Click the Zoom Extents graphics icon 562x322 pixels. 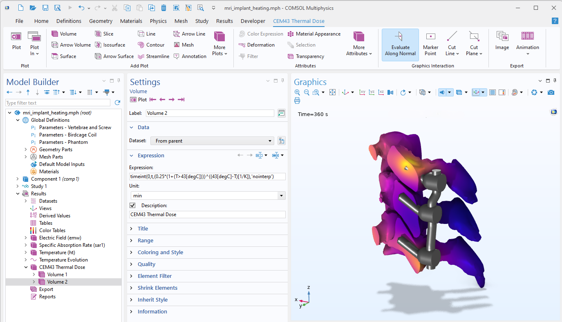coord(332,92)
